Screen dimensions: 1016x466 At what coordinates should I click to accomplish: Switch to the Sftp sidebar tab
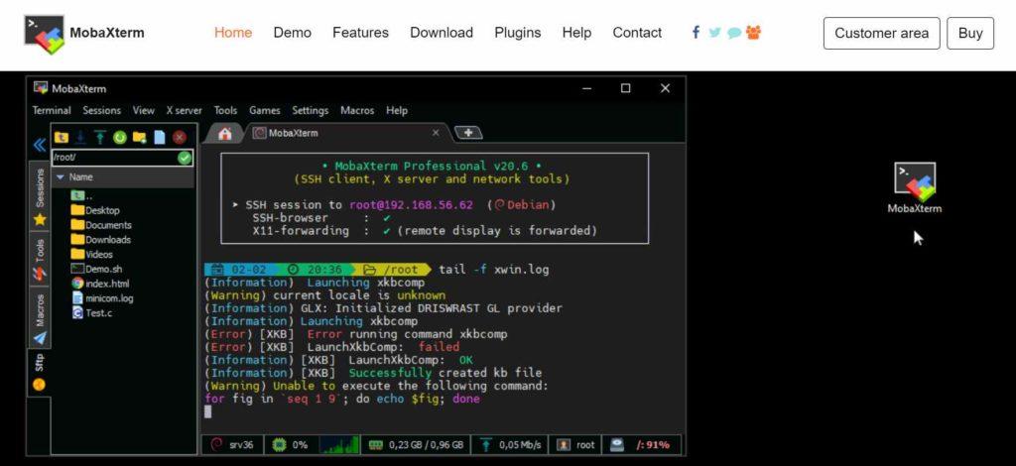pyautogui.click(x=39, y=373)
